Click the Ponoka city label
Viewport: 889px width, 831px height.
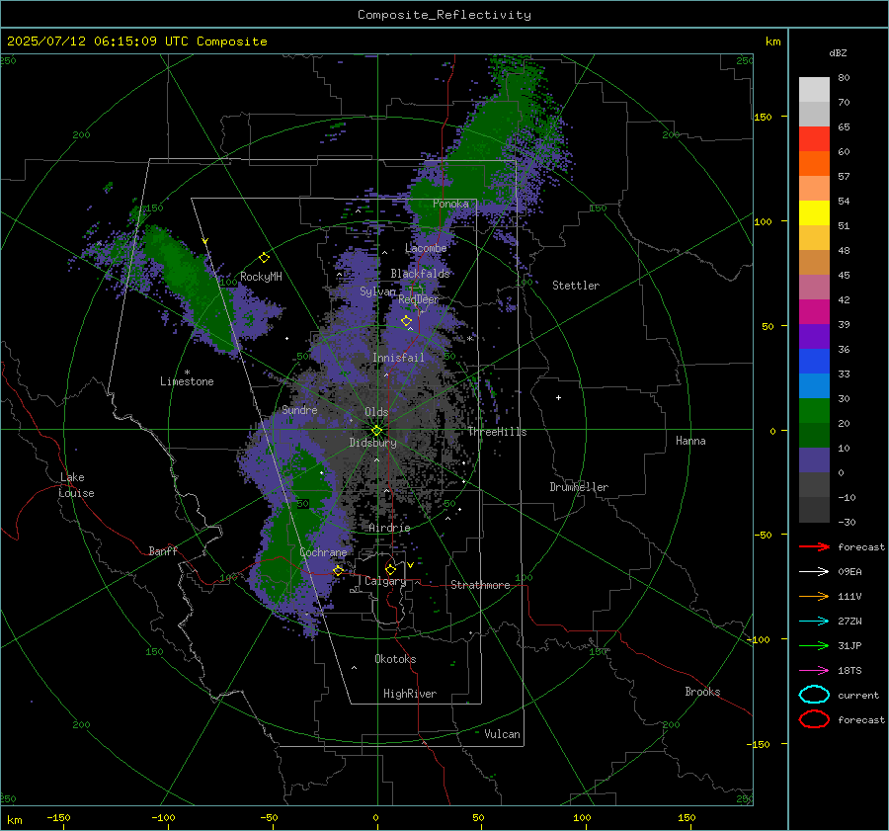[450, 204]
